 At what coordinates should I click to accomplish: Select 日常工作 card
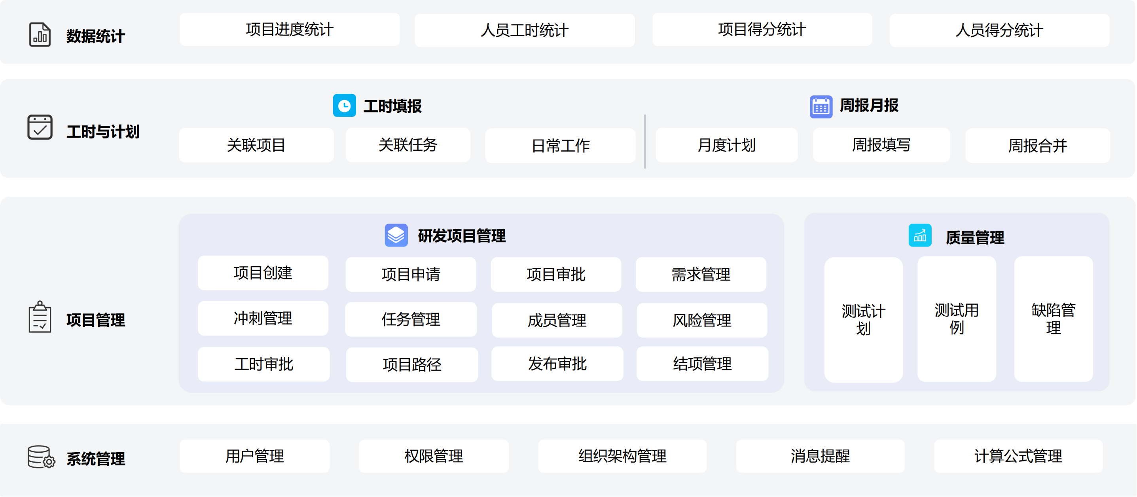point(560,146)
